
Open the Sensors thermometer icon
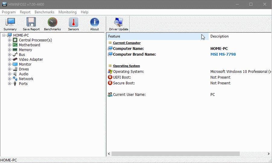click(x=73, y=22)
